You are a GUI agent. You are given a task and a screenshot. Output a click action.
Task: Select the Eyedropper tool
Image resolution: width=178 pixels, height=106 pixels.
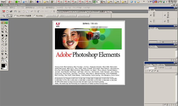click(x=6, y=58)
